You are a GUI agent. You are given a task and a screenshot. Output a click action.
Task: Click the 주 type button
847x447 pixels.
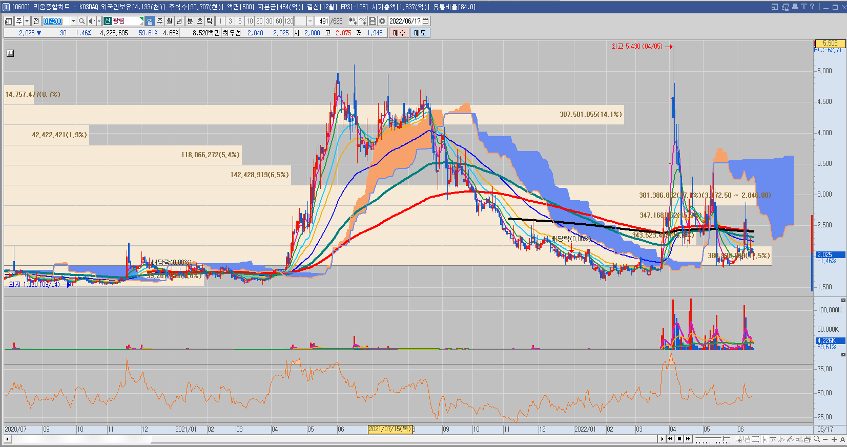19,21
